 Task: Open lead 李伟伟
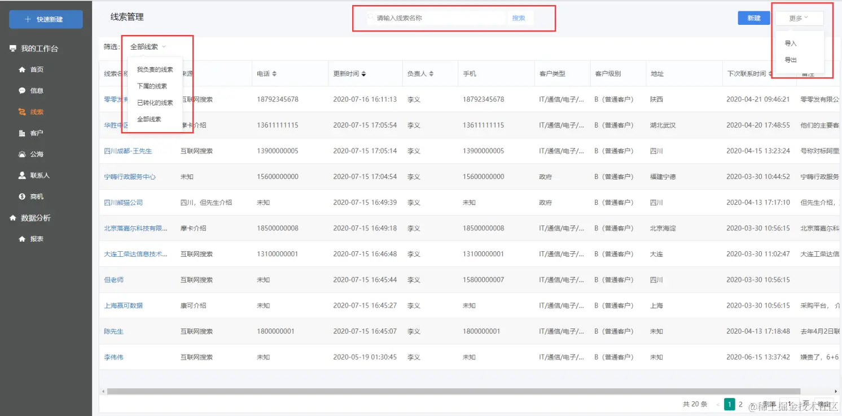tap(113, 357)
